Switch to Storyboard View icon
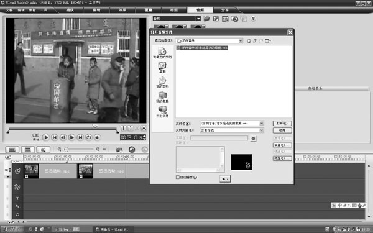The width and height of the screenshot is (373, 233). tap(12, 150)
